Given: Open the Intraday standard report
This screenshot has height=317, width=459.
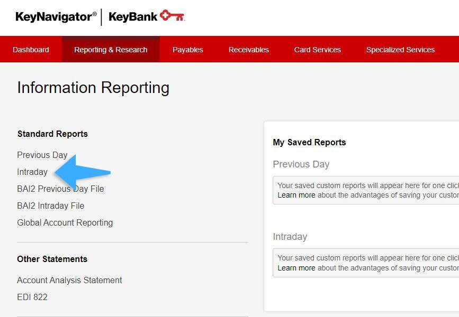Looking at the screenshot, I should tap(32, 172).
